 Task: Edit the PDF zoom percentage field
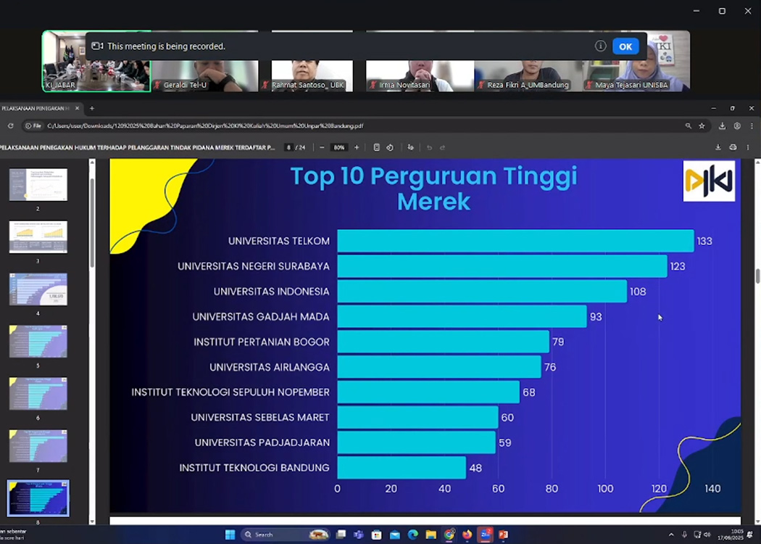point(338,147)
